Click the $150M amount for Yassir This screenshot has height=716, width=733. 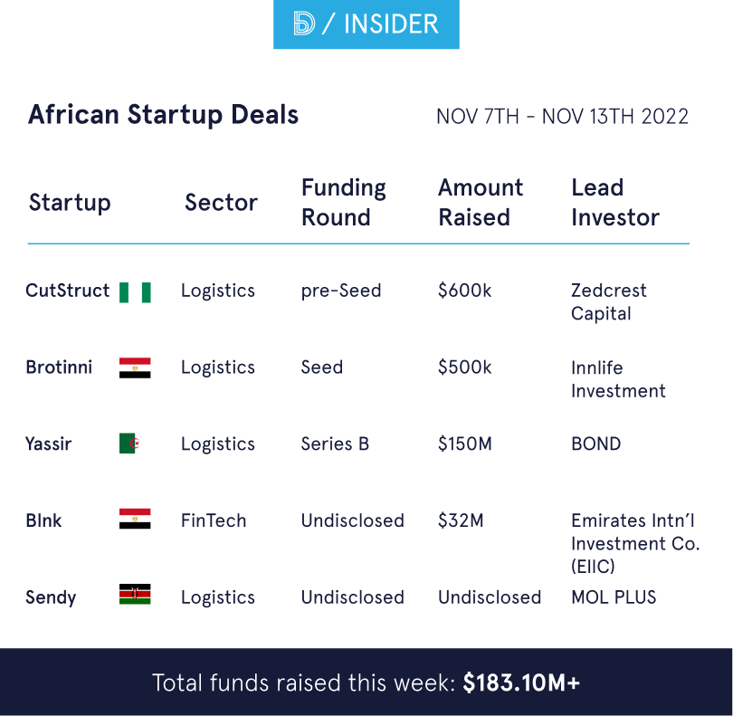coord(466,444)
